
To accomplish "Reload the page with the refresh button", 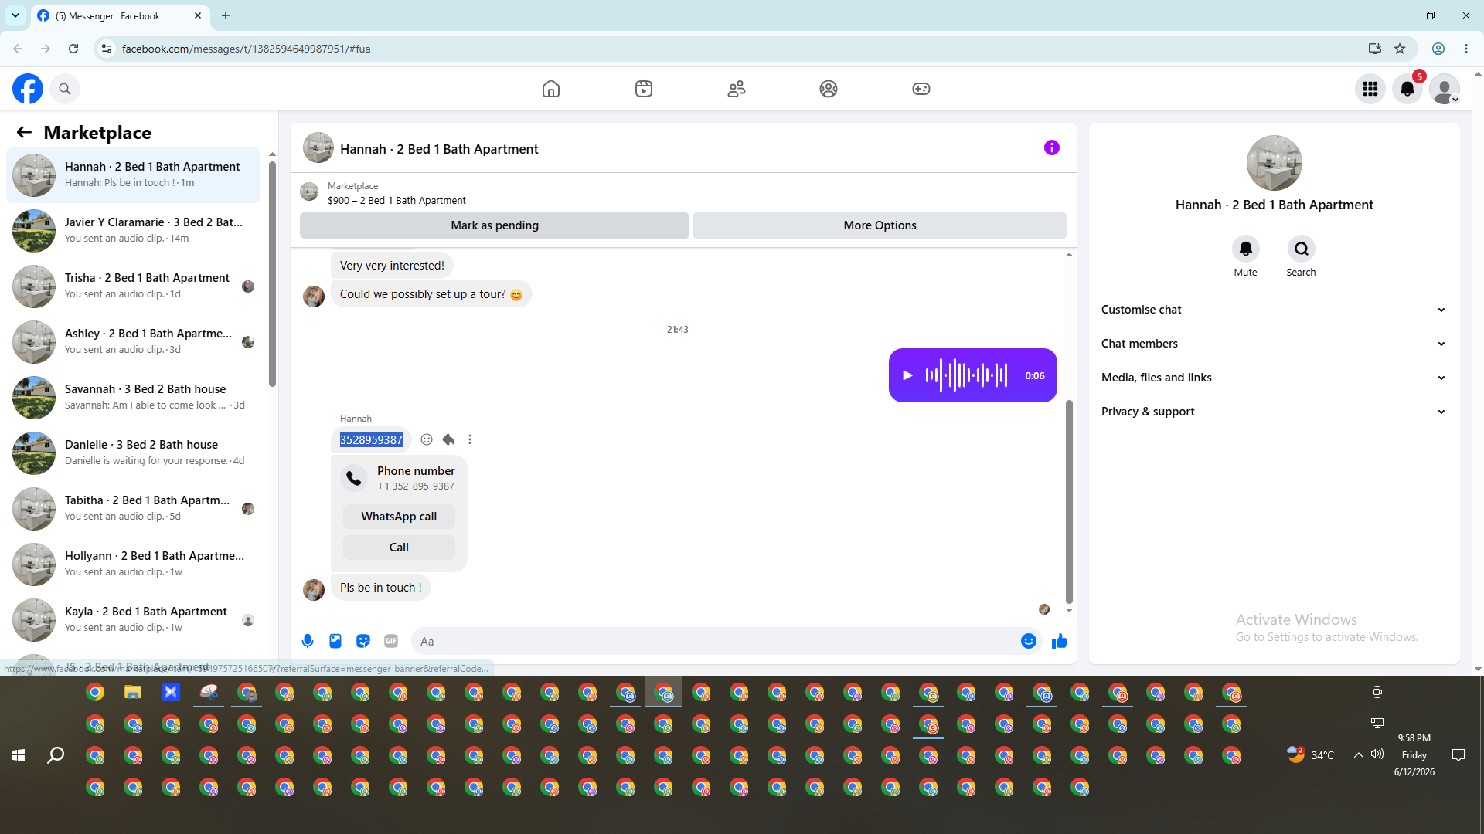I will coord(73,49).
